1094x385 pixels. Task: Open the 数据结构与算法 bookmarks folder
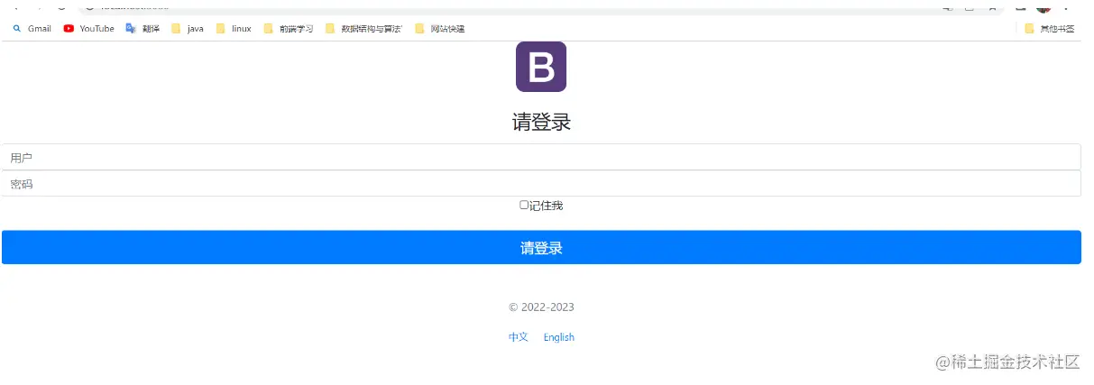pos(363,29)
